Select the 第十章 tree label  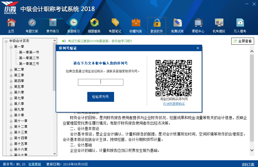click(19, 115)
